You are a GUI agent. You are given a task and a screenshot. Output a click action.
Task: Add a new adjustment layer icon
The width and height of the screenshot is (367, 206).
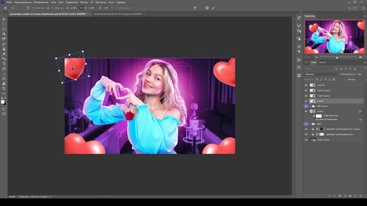coord(345,196)
